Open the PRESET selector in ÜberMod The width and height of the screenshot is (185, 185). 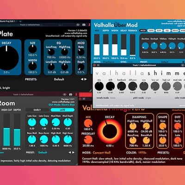pyautogui.click(x=164, y=62)
